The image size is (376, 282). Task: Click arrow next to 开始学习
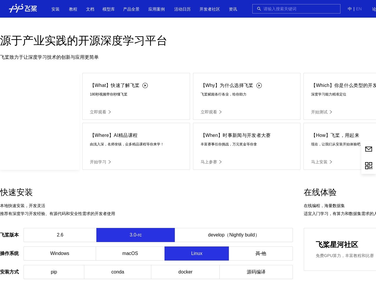110,162
